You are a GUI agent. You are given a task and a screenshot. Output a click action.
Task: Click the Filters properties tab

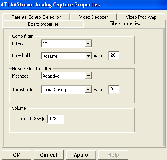[125, 23]
